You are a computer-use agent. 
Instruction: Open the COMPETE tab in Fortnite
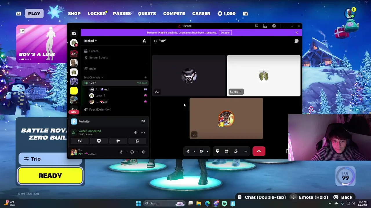174,14
